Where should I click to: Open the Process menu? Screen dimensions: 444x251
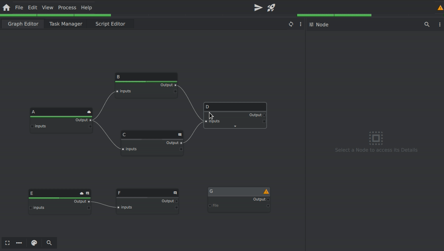click(x=67, y=8)
